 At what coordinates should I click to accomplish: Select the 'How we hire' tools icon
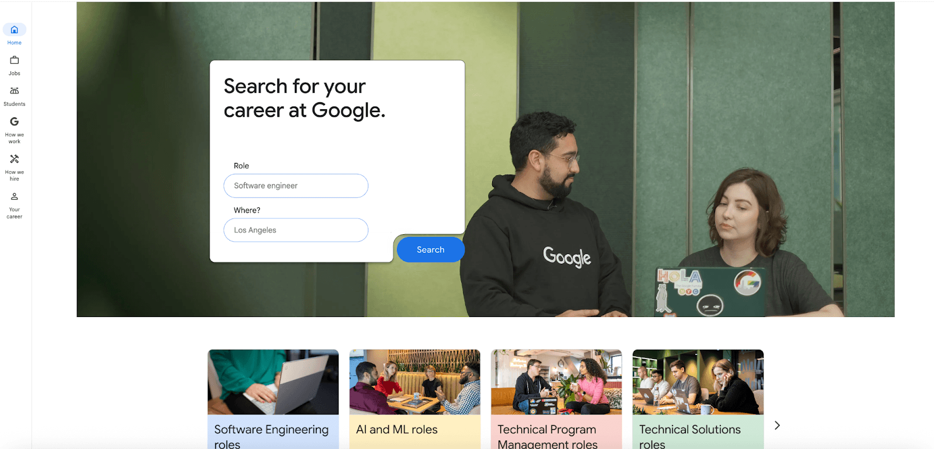(15, 159)
